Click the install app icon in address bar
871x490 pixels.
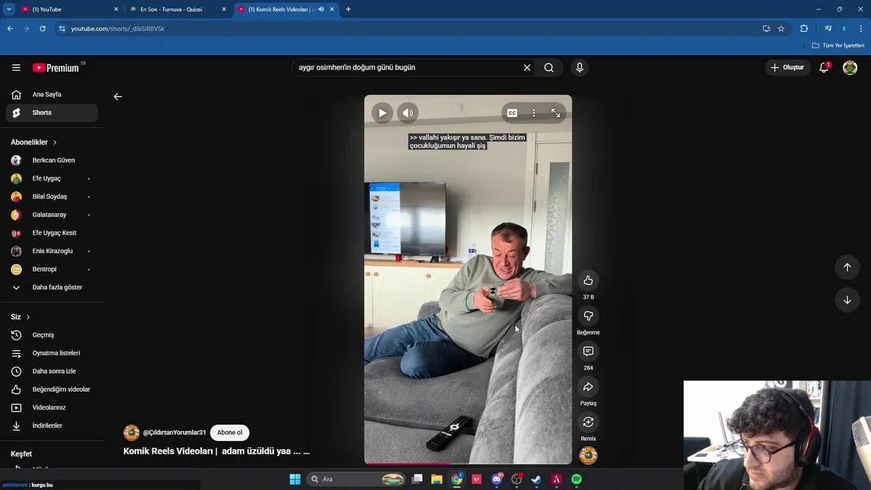coord(766,29)
